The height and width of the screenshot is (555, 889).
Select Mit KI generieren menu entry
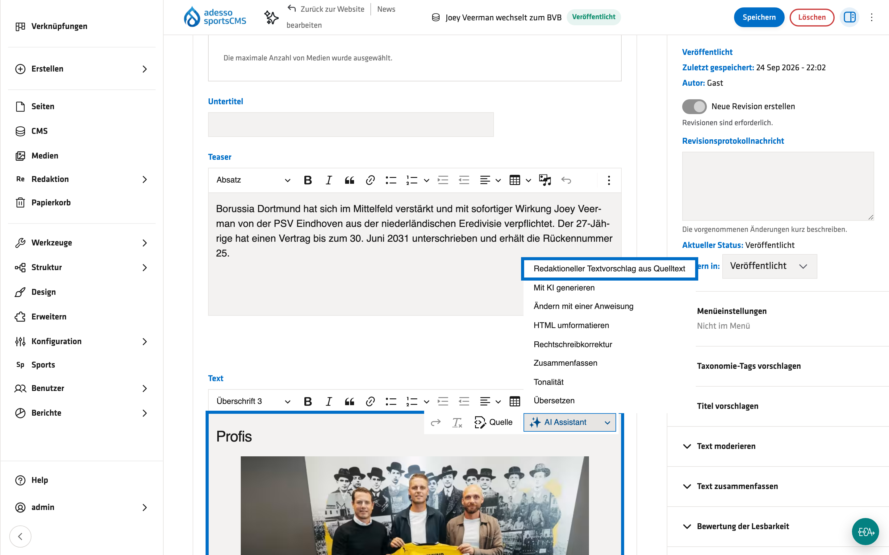tap(609, 288)
